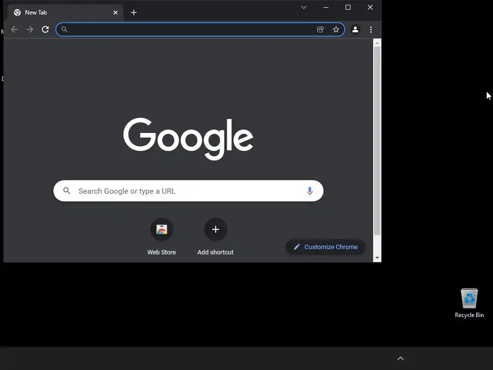Click the scrollbar up arrow
Viewport: 493px width, 370px height.
click(x=377, y=42)
